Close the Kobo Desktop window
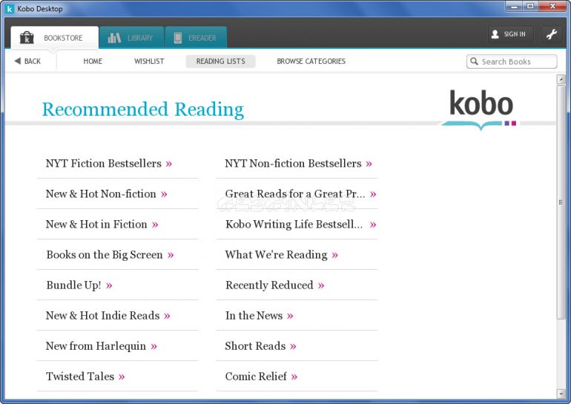 click(x=552, y=7)
